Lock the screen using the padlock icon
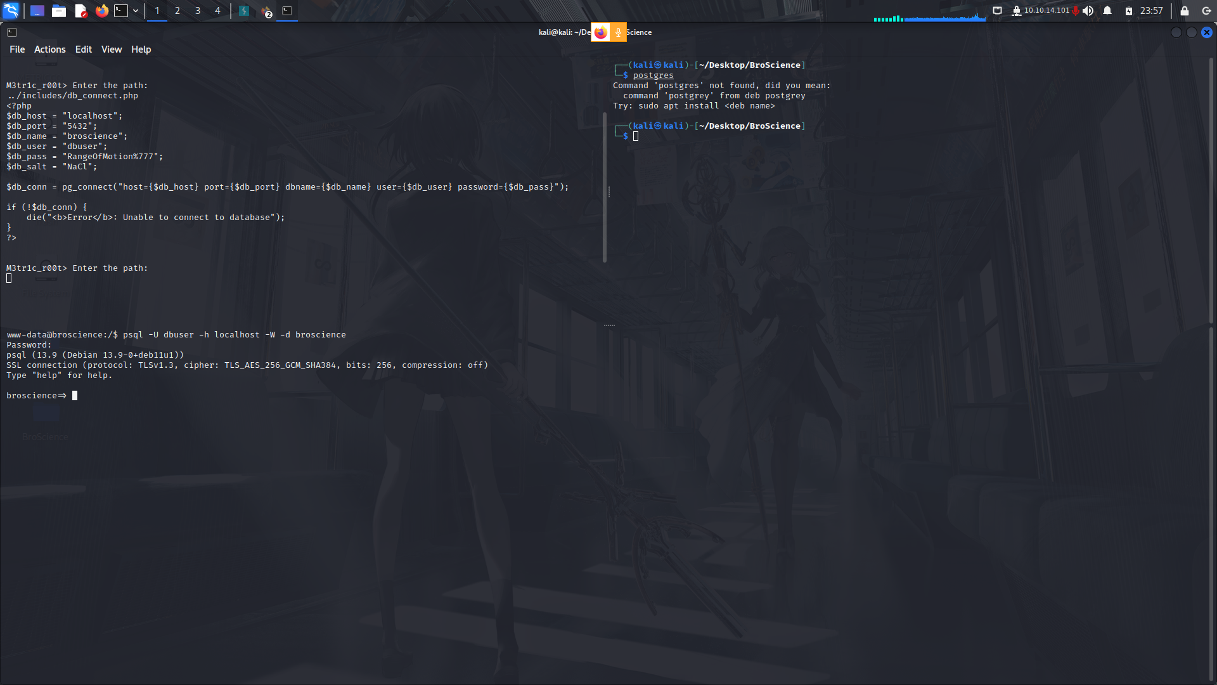The width and height of the screenshot is (1217, 685). click(1184, 11)
